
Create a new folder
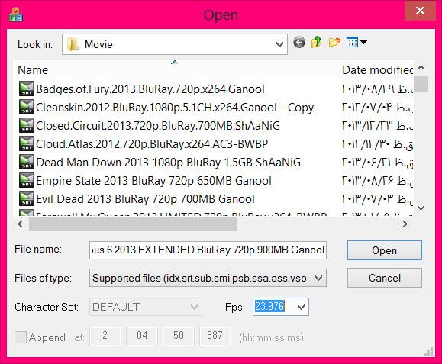pos(334,43)
